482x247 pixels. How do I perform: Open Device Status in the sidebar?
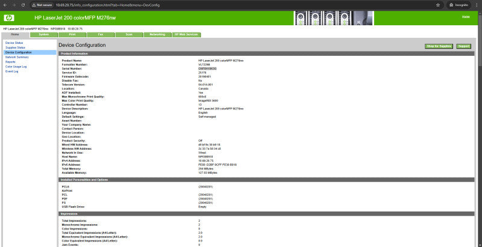14,43
